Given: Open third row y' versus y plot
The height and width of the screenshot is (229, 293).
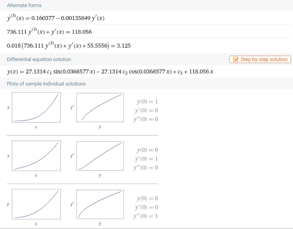Looking at the screenshot, I should pos(100,204).
